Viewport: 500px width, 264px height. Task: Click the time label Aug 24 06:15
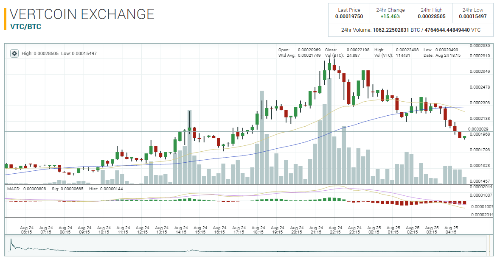[26, 230]
